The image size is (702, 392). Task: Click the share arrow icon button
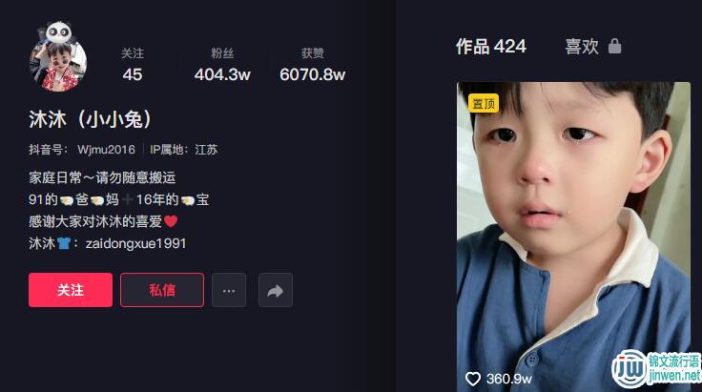click(276, 290)
